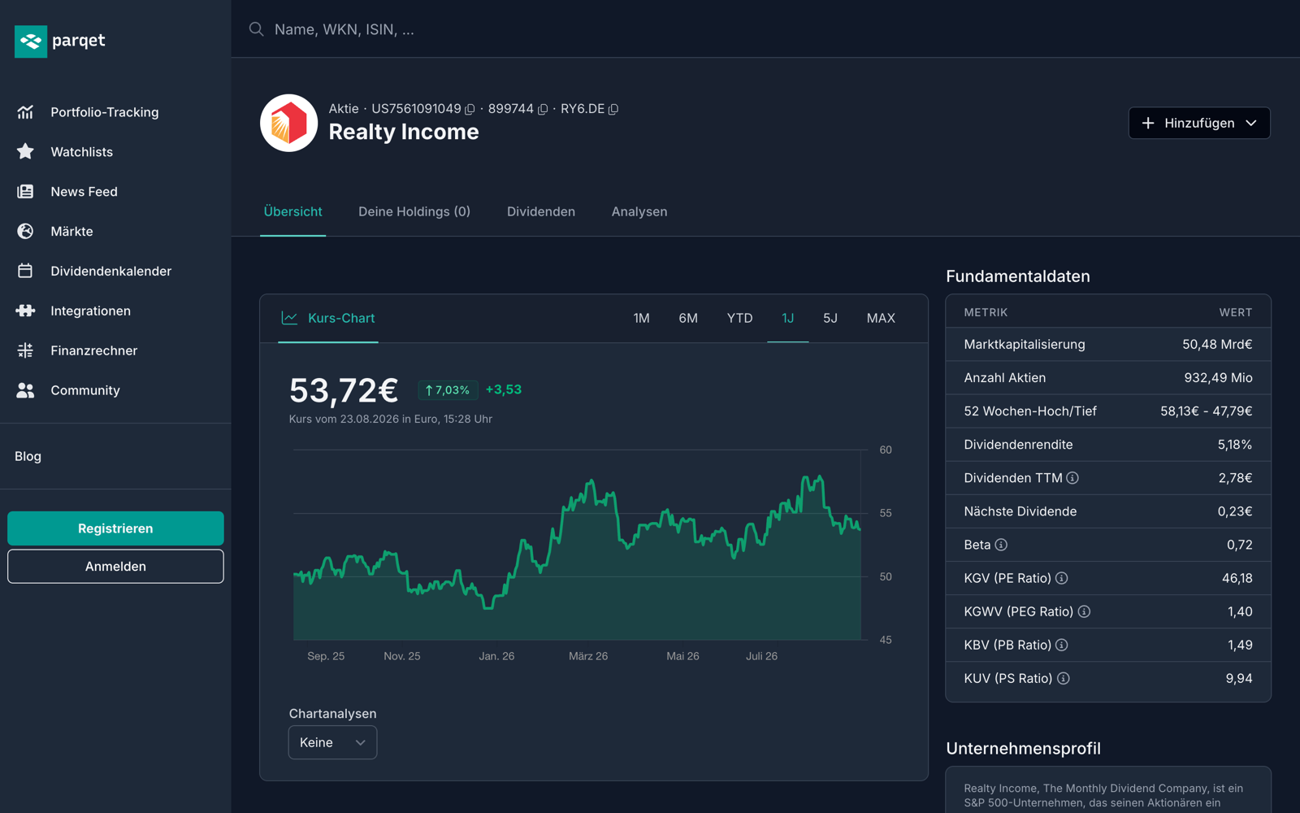1300x813 pixels.
Task: Select the MAX chart range
Action: [x=881, y=318]
